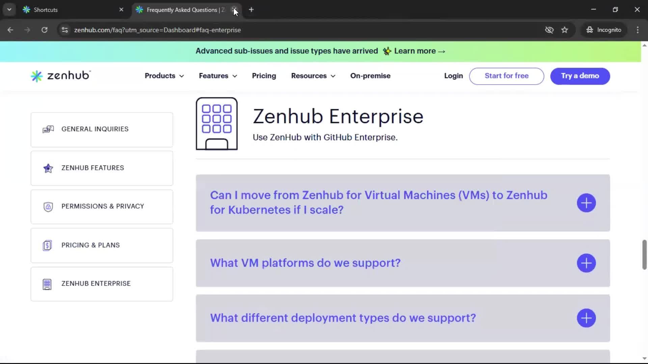648x364 pixels.
Task: Expand the deployment types question's plus button
Action: tap(586, 318)
